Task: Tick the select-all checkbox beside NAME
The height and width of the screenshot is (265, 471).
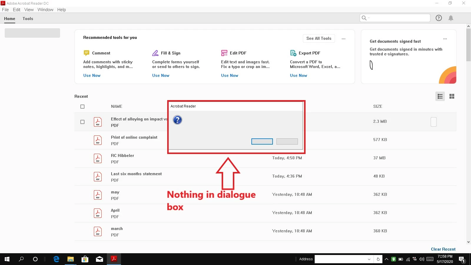Action: coord(82,107)
